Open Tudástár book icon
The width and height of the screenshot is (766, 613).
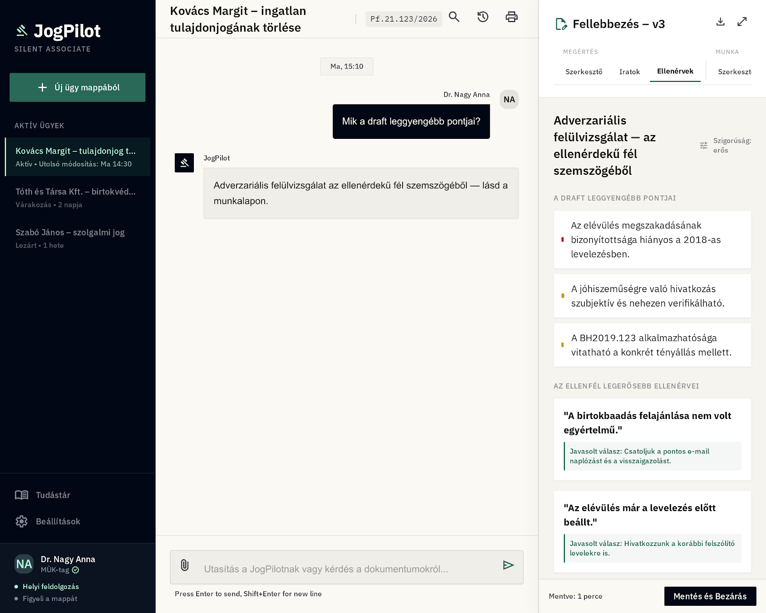point(22,495)
